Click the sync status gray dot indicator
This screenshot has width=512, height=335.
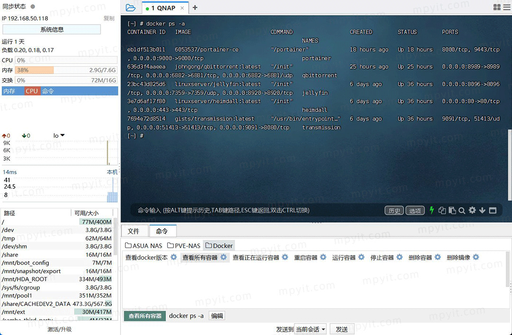point(33,7)
